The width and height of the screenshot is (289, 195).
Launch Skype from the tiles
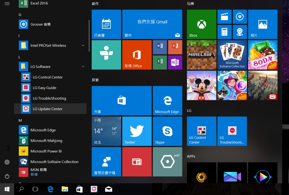(x=167, y=131)
